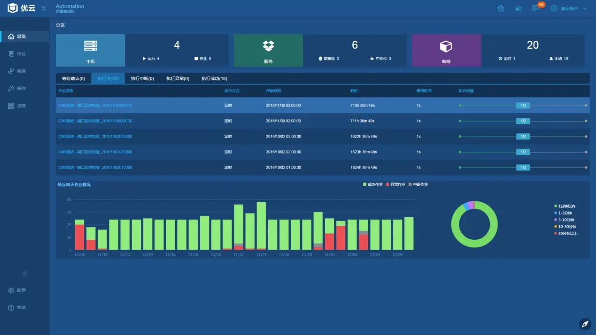Click the 耗时 column header
The height and width of the screenshot is (335, 596).
354,91
